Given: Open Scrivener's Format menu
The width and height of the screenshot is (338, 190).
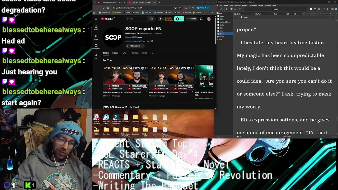Looking at the screenshot, I should (261, 6).
